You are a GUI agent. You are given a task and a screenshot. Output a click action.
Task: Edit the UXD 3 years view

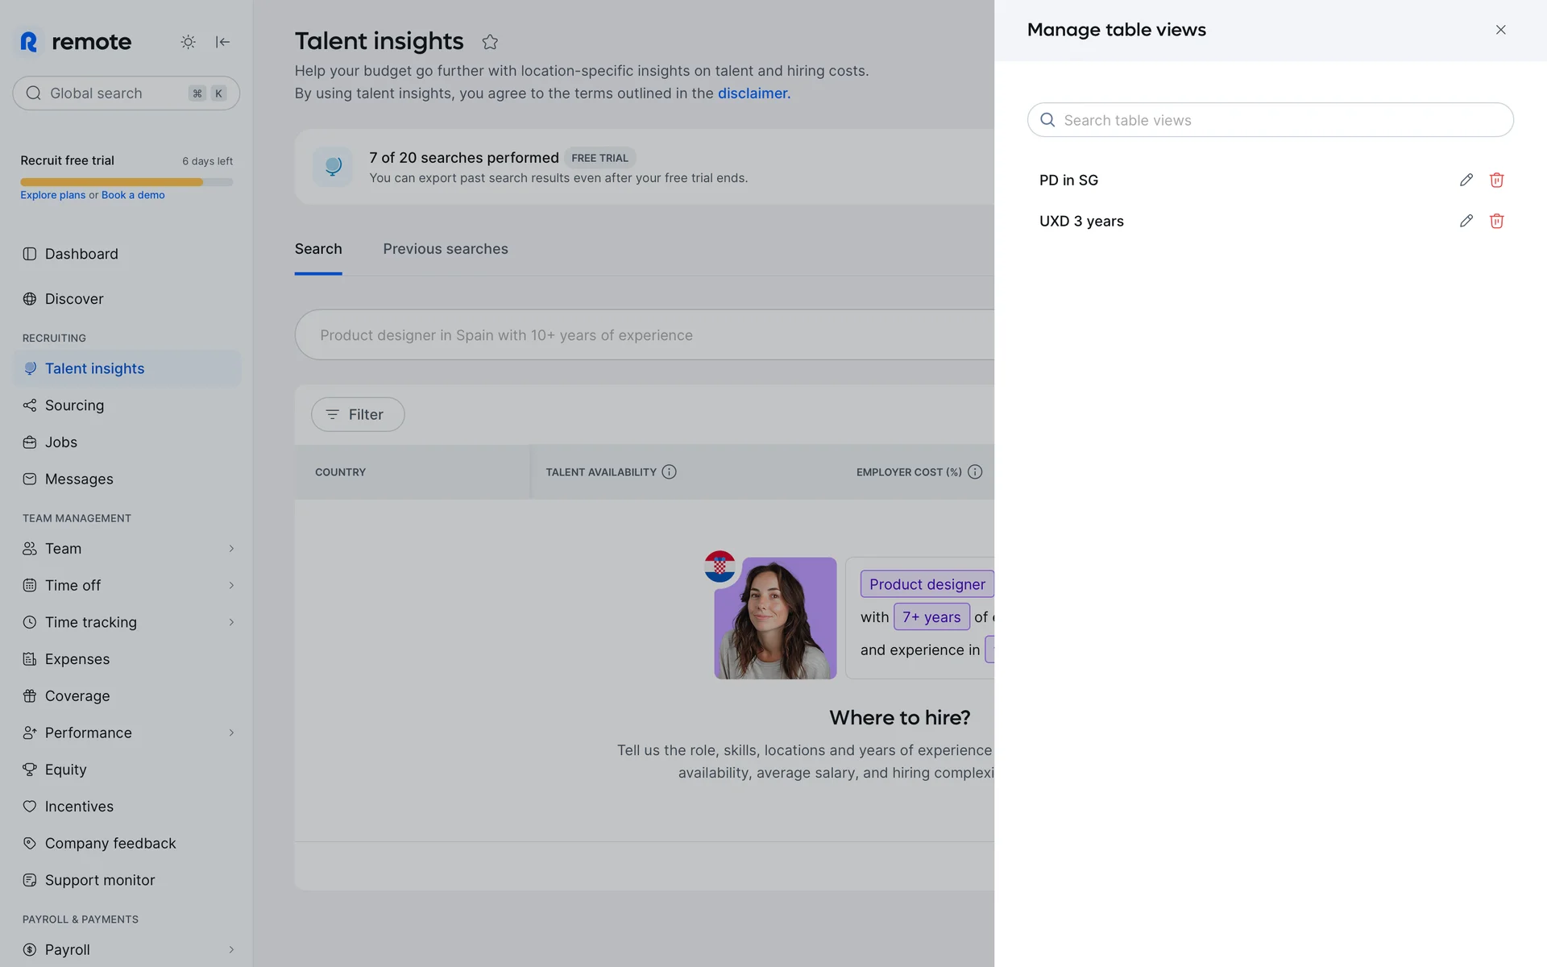pos(1466,221)
